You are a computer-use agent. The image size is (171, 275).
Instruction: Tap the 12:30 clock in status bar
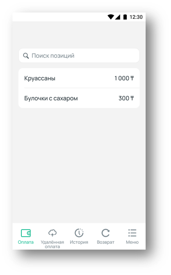coord(136,17)
